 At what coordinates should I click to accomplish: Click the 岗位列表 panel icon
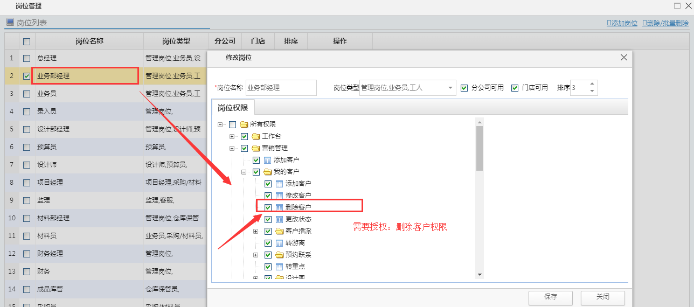coord(10,22)
